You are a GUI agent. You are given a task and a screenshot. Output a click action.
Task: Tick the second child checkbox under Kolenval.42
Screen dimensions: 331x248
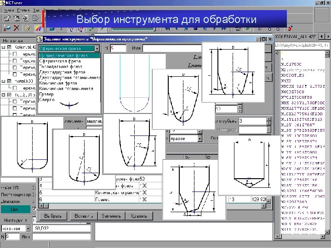tap(15, 61)
